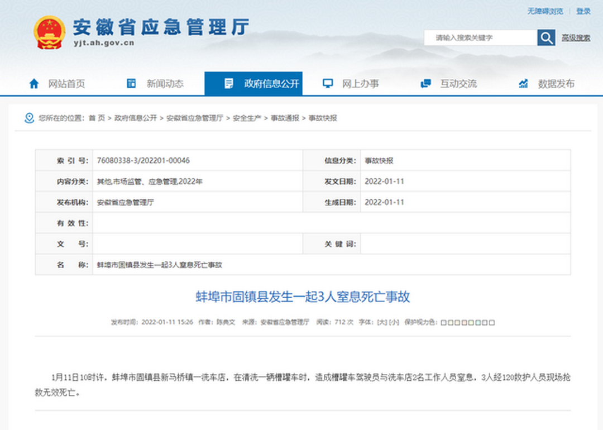Image resolution: width=603 pixels, height=430 pixels.
Task: Click the author name 陈典文
Action: 226,322
